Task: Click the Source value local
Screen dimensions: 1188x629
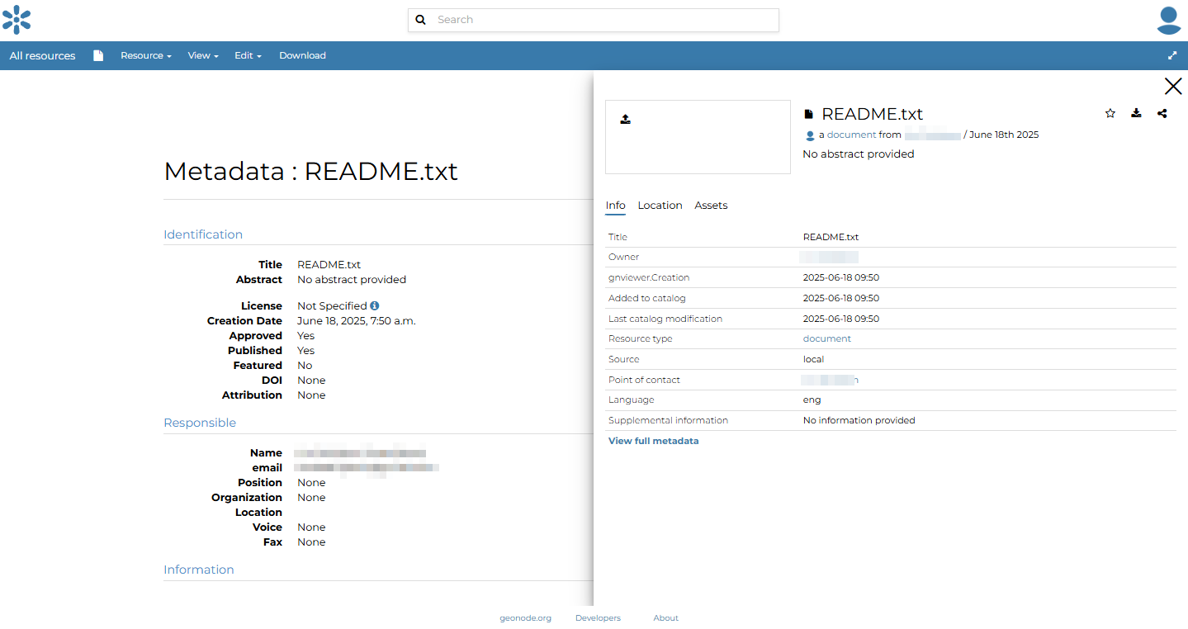Action: coord(813,360)
